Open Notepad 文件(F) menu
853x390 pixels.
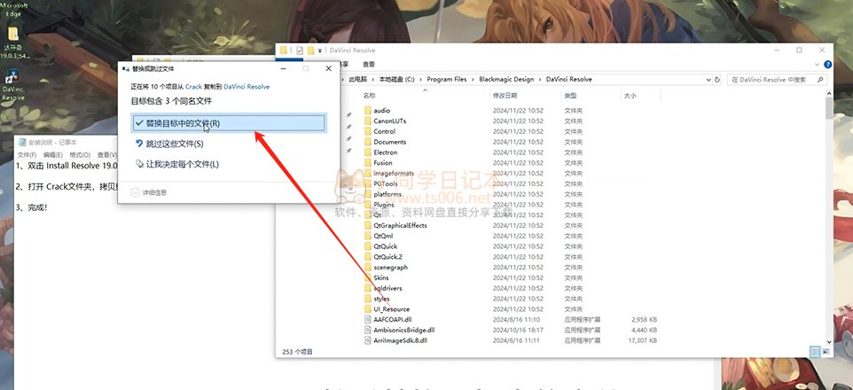pyautogui.click(x=27, y=155)
